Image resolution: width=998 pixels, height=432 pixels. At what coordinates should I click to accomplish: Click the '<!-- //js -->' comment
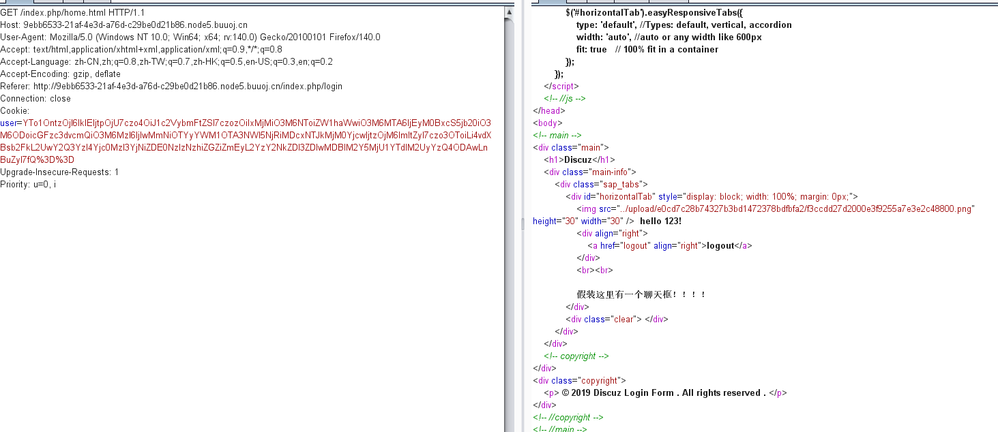click(x=565, y=99)
